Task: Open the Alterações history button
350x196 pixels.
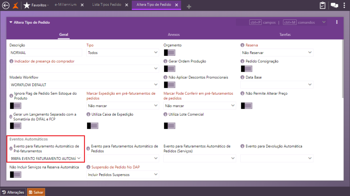Action: pyautogui.click(x=13, y=192)
